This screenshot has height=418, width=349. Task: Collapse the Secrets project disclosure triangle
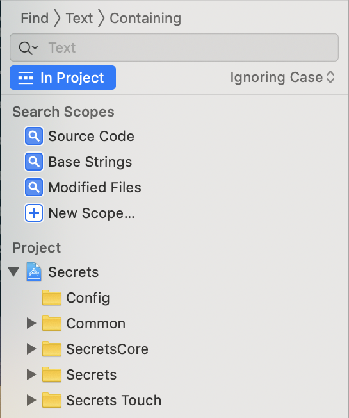[13, 272]
